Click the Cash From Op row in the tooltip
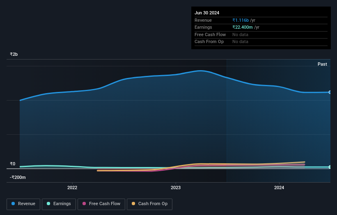337x215 pixels. (x=261, y=42)
